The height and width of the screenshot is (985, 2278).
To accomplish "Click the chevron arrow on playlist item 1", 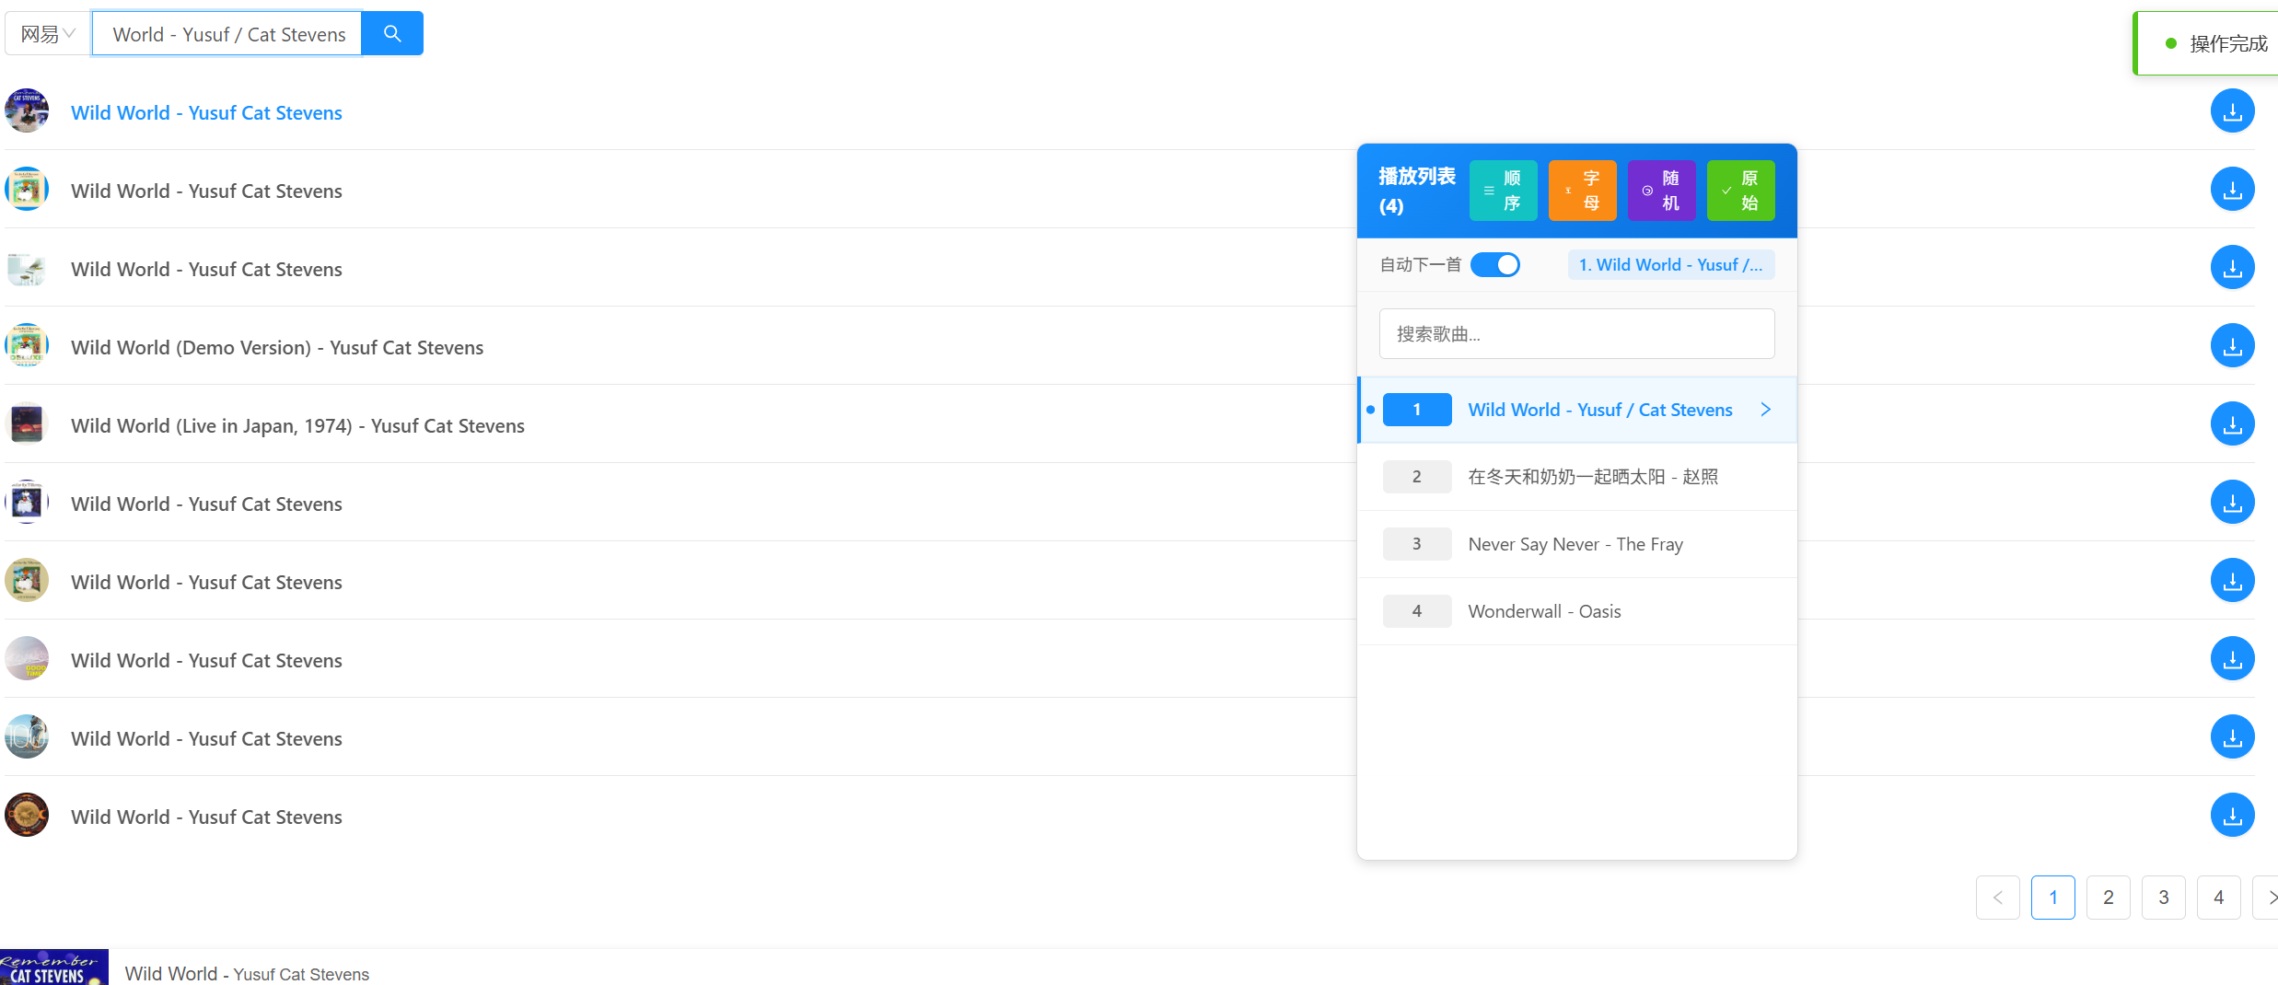I will 1766,410.
